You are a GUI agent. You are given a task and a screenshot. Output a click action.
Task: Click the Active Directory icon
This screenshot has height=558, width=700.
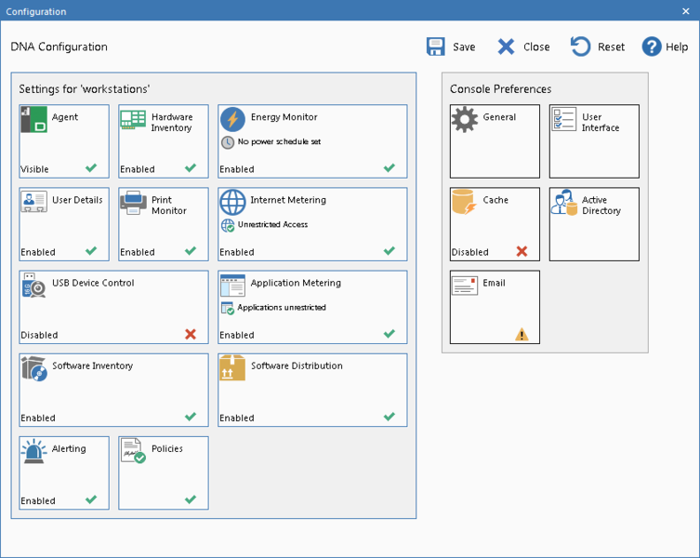[x=563, y=203]
